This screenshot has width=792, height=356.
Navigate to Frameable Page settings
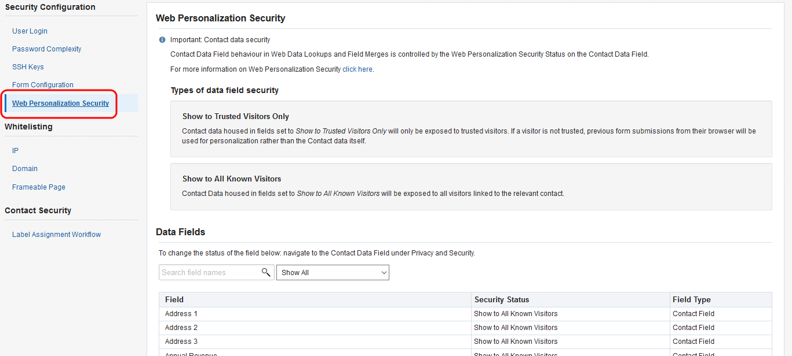point(39,187)
